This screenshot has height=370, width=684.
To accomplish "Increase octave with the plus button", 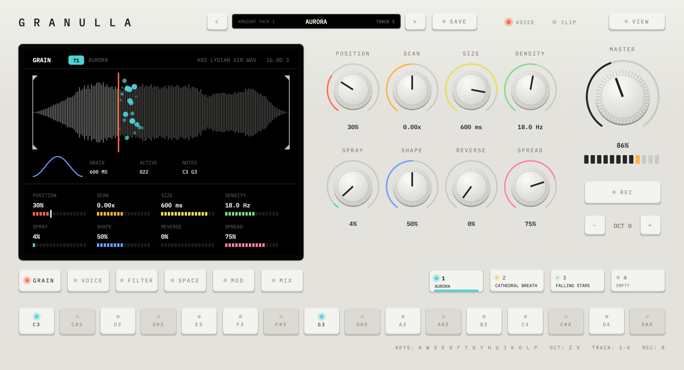I will coord(650,225).
